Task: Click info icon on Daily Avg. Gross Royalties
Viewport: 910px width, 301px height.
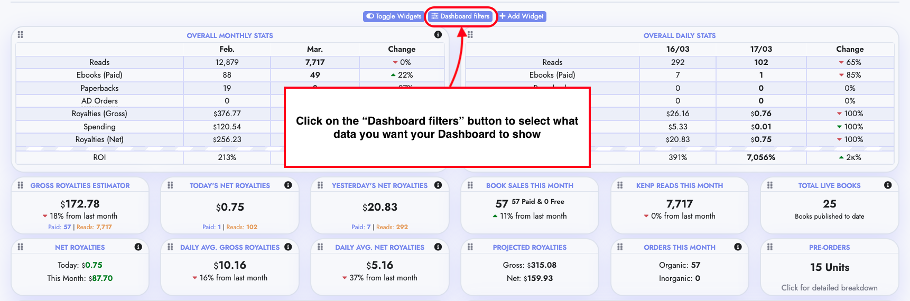Action: click(288, 247)
